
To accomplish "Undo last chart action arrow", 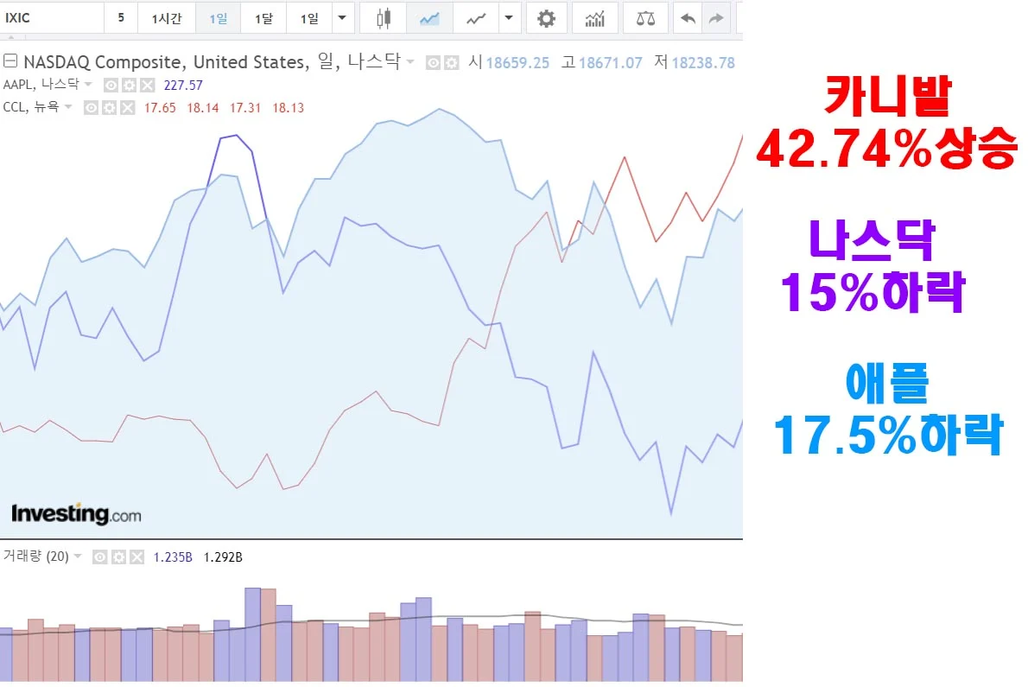I will click(688, 18).
